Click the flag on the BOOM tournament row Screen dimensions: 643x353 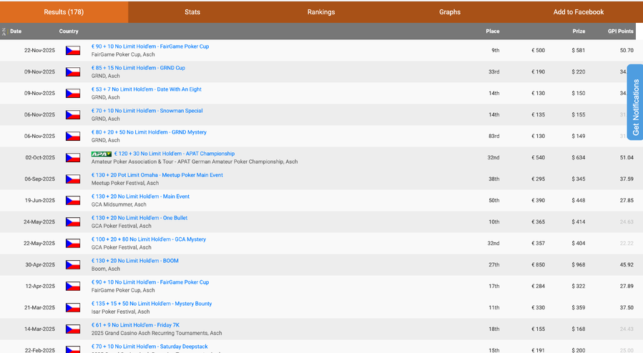coord(73,265)
